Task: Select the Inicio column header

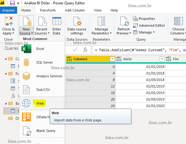Action: click(x=140, y=59)
